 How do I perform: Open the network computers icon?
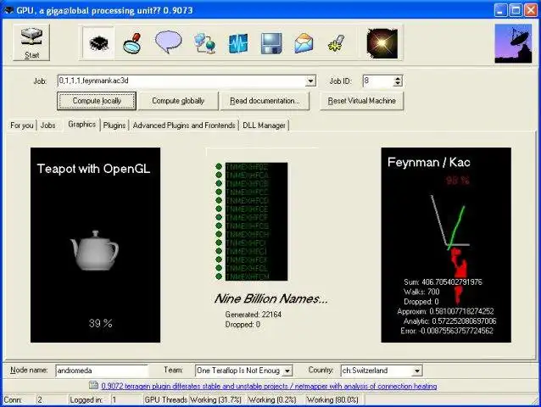tap(205, 43)
